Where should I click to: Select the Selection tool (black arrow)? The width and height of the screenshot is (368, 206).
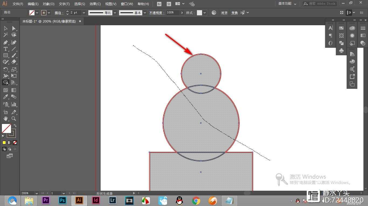(x=5, y=28)
